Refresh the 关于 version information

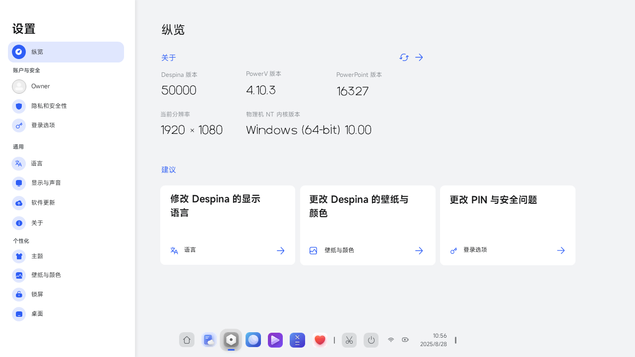404,58
